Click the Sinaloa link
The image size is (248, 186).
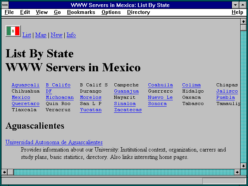click(x=125, y=104)
